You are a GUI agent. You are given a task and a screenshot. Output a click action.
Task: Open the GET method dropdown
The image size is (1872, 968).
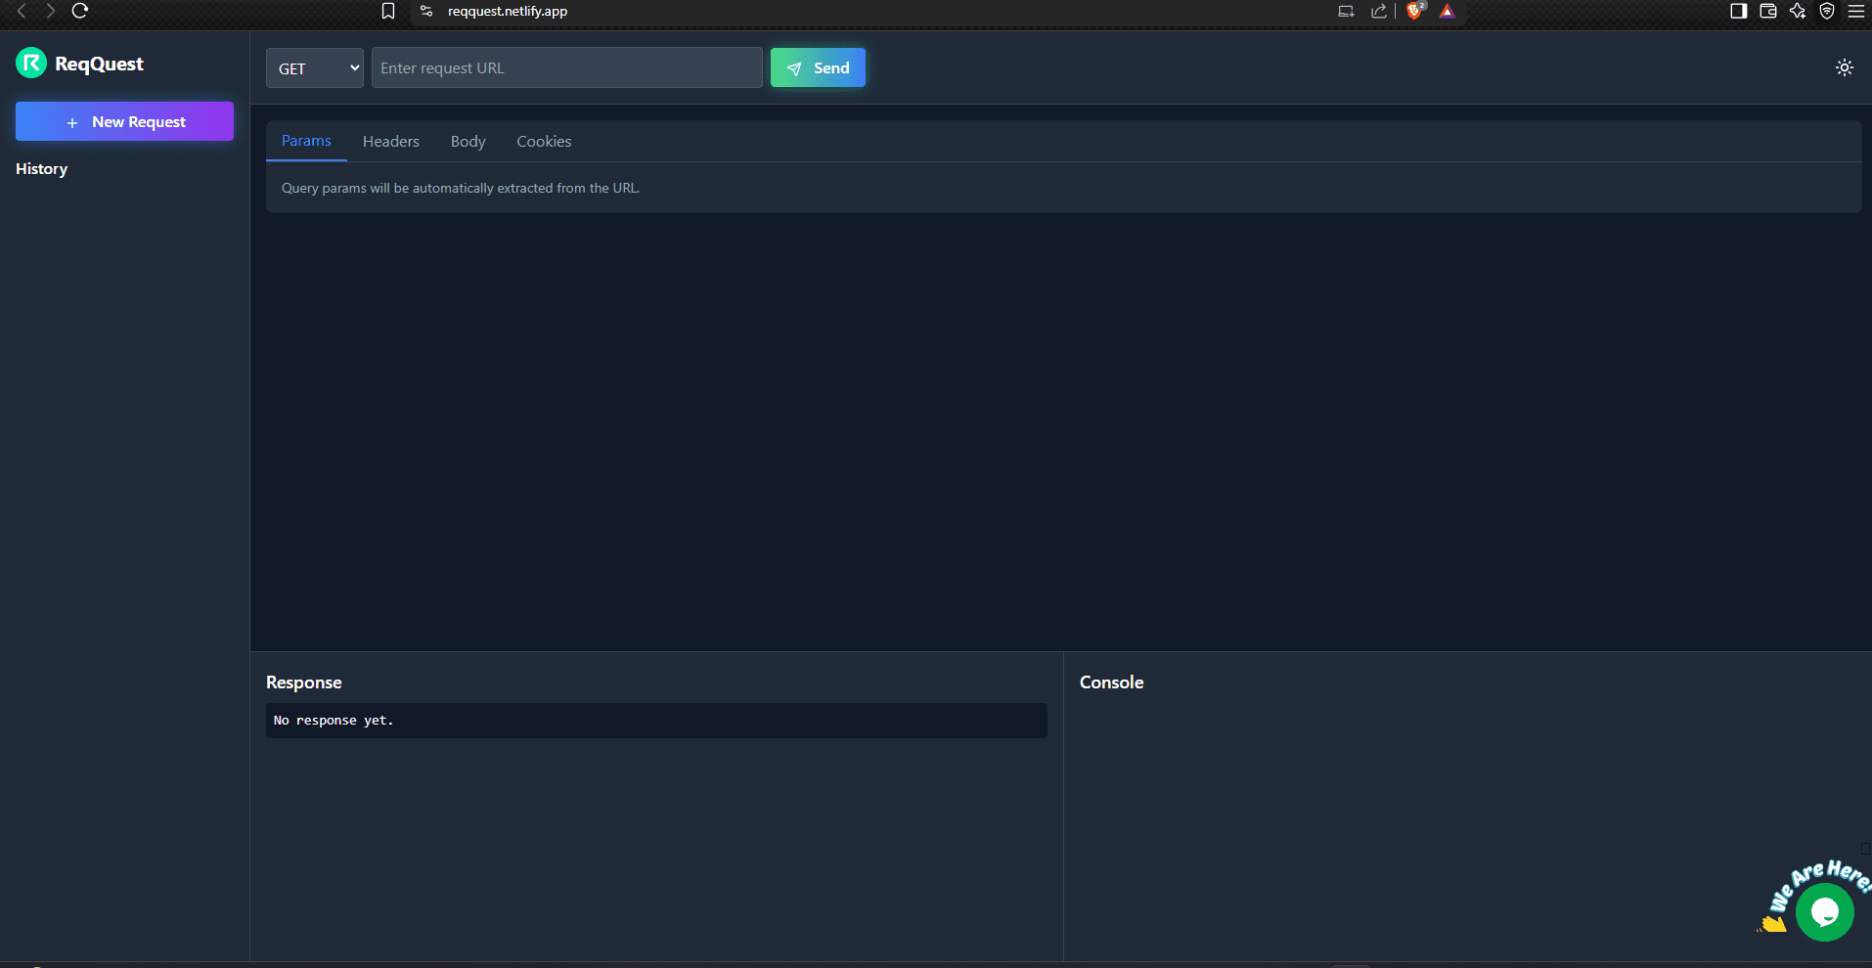pyautogui.click(x=314, y=67)
